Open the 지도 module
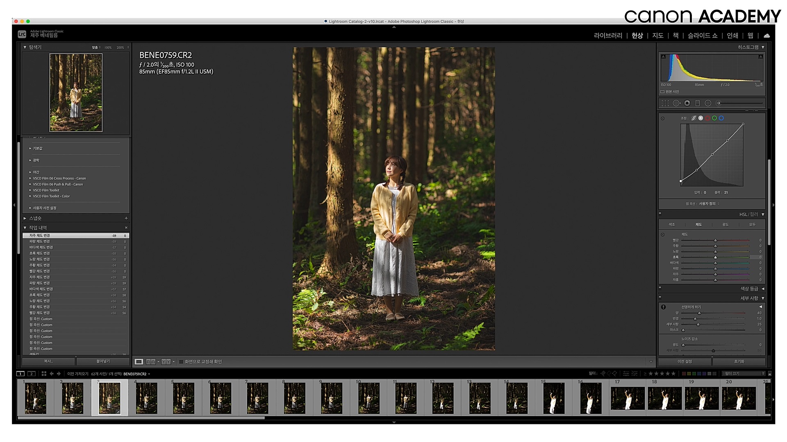This screenshot has width=787, height=442. tap(658, 36)
